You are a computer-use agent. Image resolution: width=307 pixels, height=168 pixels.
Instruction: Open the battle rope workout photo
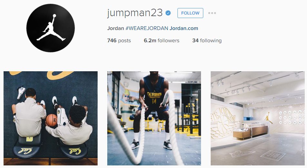point(154,118)
